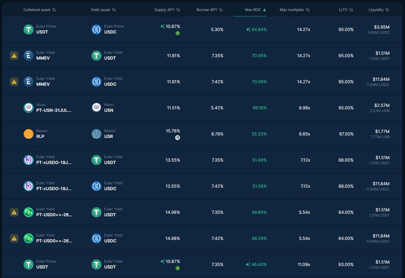The width and height of the screenshot is (405, 278).
Task: Click 11.51% Supply APY value
Action: (173, 108)
